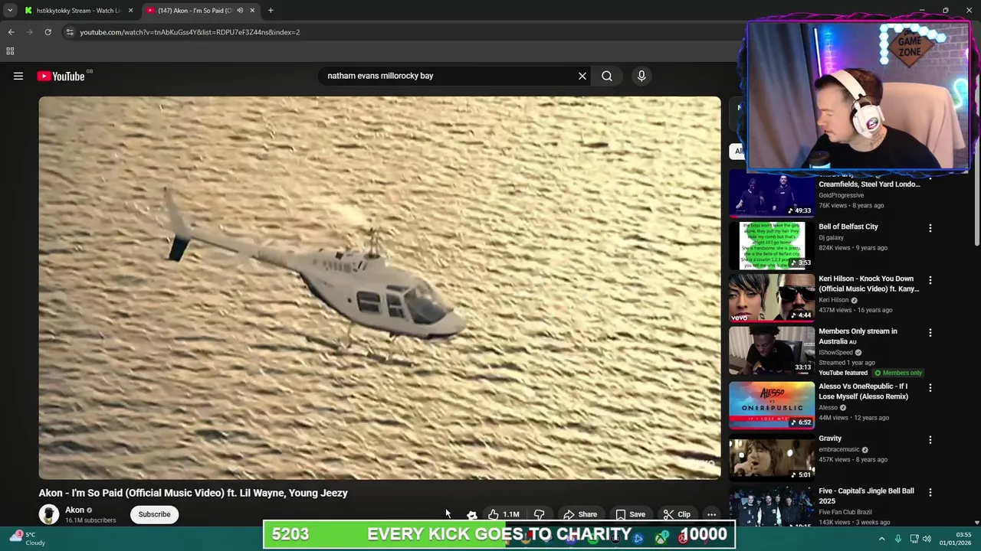Open Akon channel avatar
This screenshot has width=981, height=551.
(49, 514)
